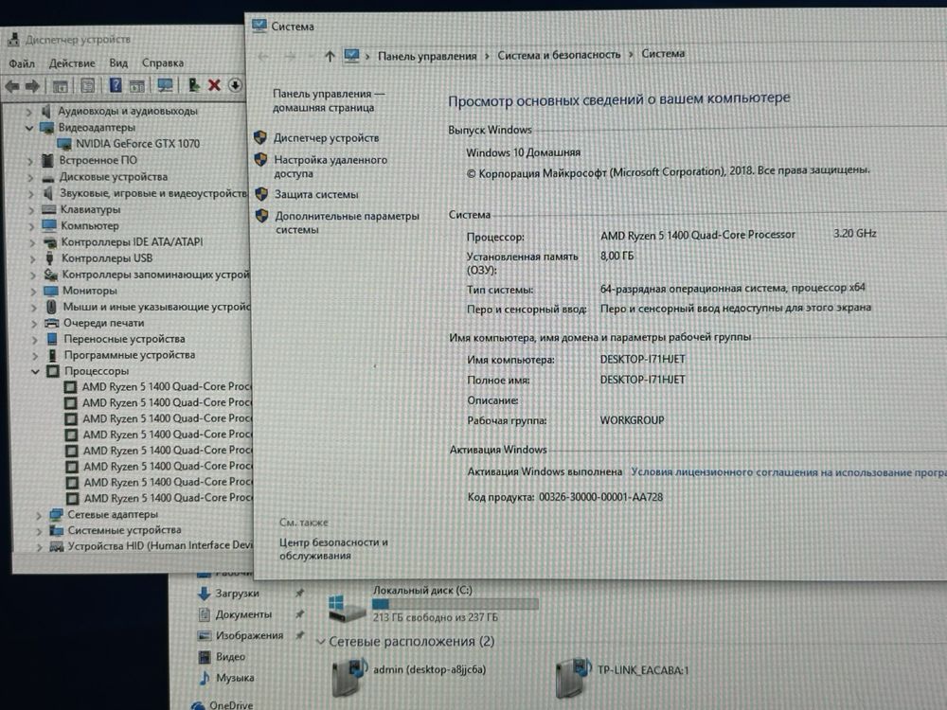Open the Справка menu

163,62
